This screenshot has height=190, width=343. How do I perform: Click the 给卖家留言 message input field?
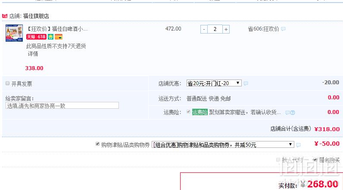pos(62,106)
